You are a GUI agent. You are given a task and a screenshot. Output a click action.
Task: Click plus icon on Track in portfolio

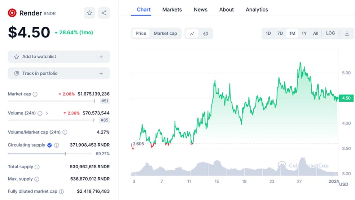pyautogui.click(x=101, y=73)
